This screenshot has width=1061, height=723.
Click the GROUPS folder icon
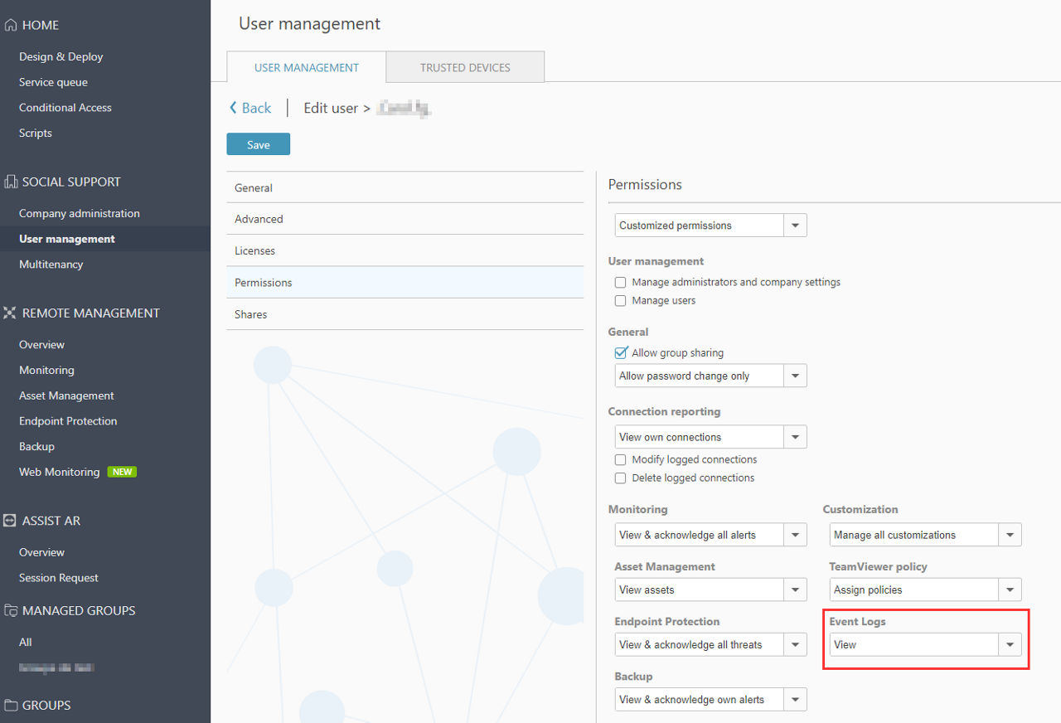[11, 705]
